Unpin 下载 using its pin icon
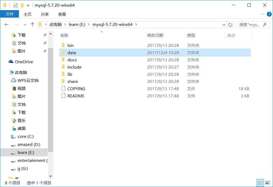 pyautogui.click(x=45, y=35)
